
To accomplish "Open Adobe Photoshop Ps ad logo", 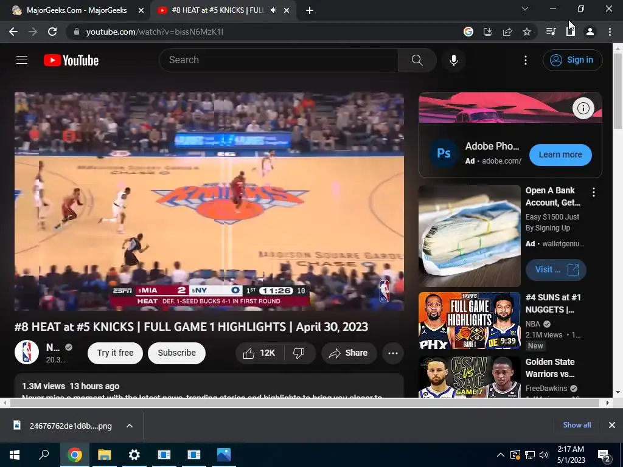I will (444, 153).
